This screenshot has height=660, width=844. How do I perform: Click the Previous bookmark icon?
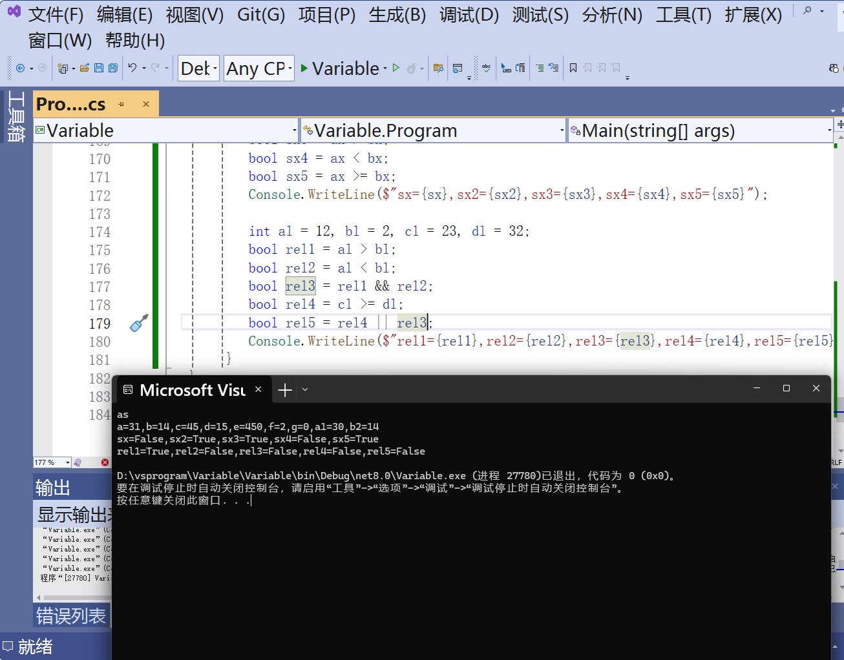pyautogui.click(x=587, y=68)
